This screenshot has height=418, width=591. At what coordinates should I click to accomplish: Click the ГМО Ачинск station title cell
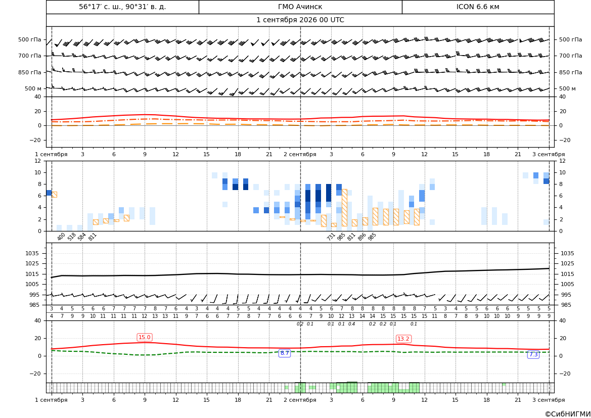300,7
